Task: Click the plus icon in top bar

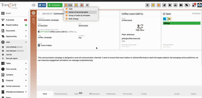Action: click(147, 5)
